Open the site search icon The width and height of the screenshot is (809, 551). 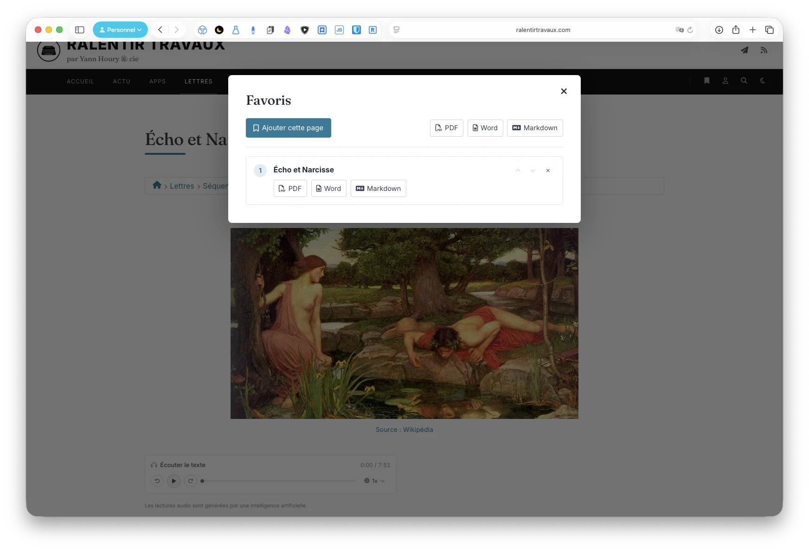click(x=744, y=81)
